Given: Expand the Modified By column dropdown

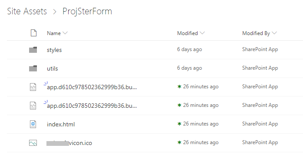Looking at the screenshot, I should click(274, 33).
